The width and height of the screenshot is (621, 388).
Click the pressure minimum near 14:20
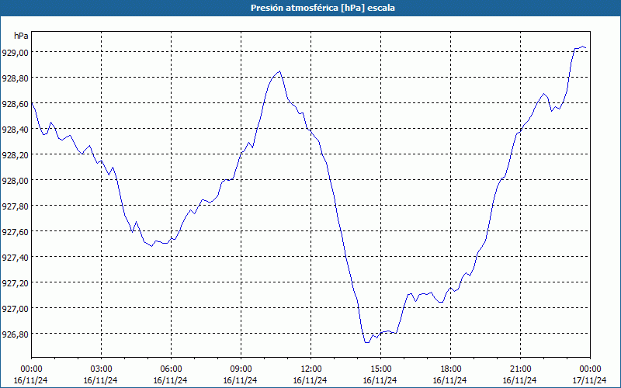click(366, 342)
